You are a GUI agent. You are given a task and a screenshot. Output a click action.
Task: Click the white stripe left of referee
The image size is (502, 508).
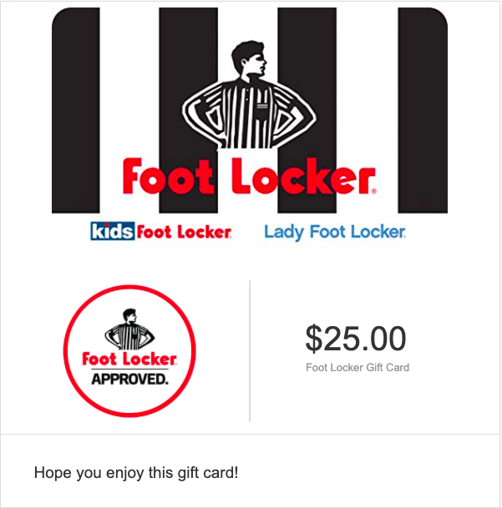click(x=129, y=110)
